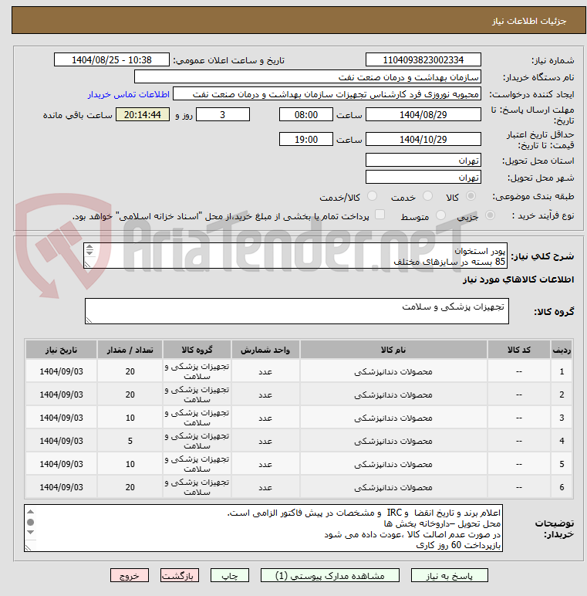This screenshot has height=596, width=587.
Task: Toggle اسناد خزانه اسلامی payment checkbox
Action: click(x=380, y=215)
